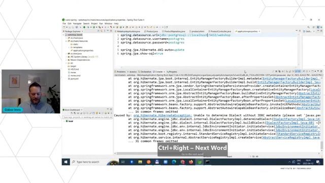Image resolution: width=325 pixels, height=183 pixels.
Task: Minimize the Package Explorer panel
Action: pyautogui.click(x=108, y=31)
